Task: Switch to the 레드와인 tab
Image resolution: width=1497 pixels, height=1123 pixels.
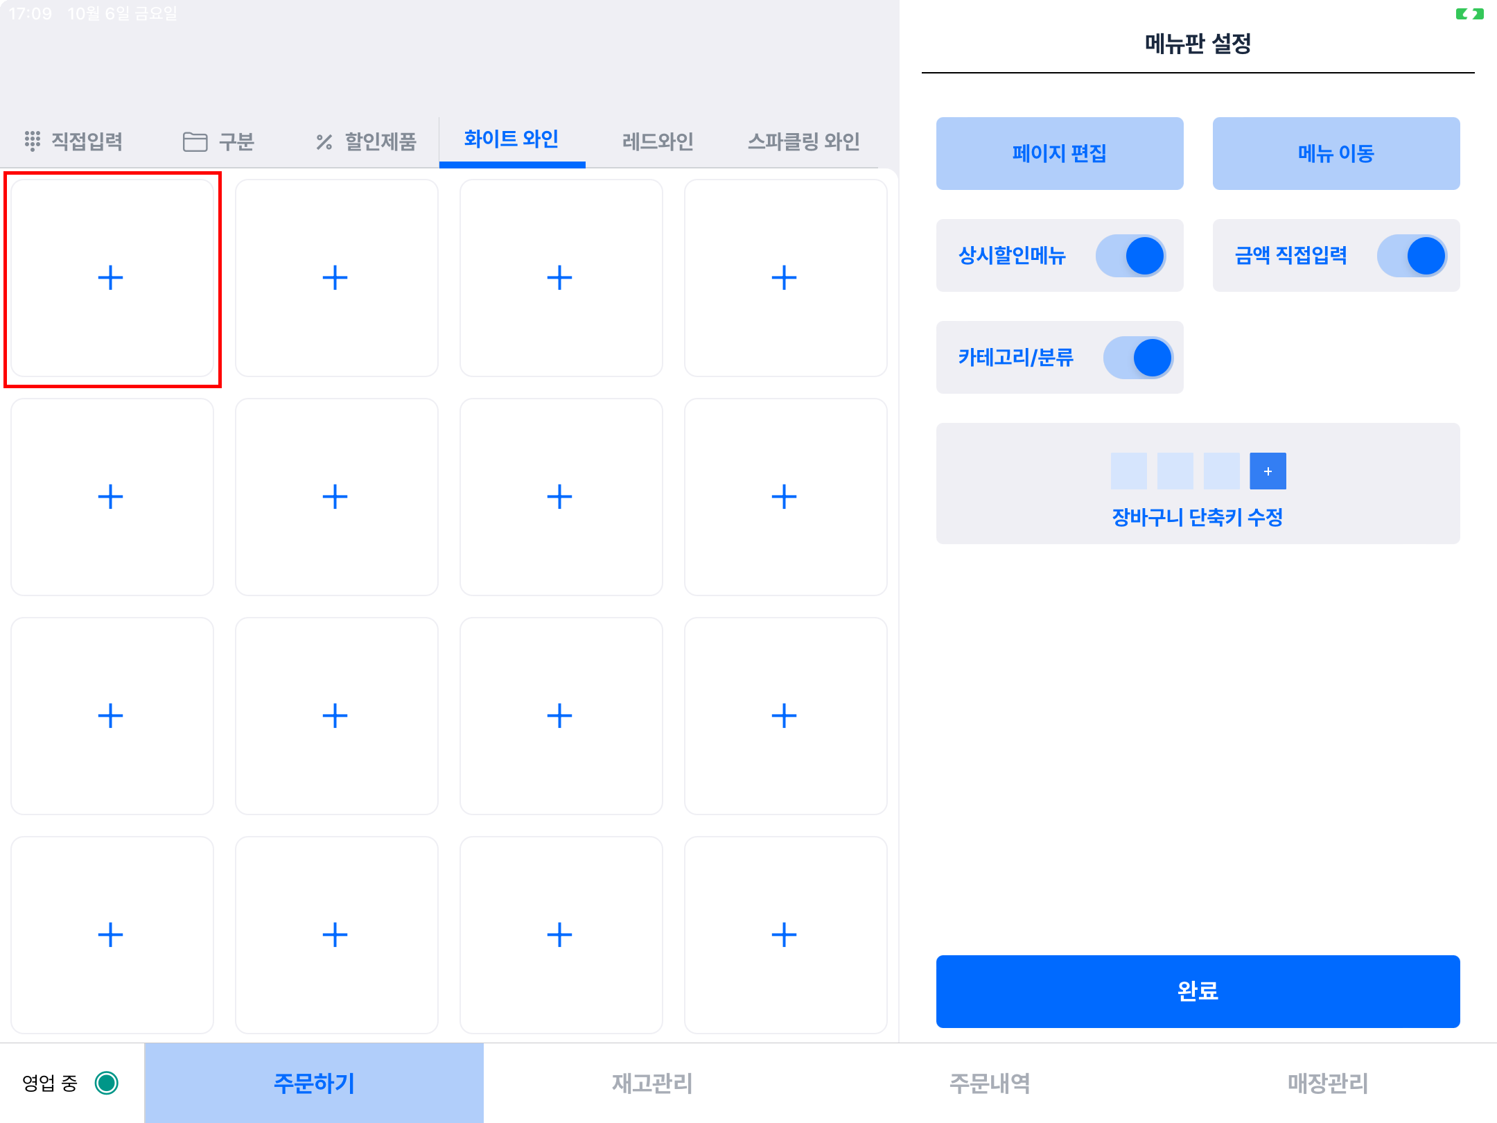Action: (x=658, y=141)
